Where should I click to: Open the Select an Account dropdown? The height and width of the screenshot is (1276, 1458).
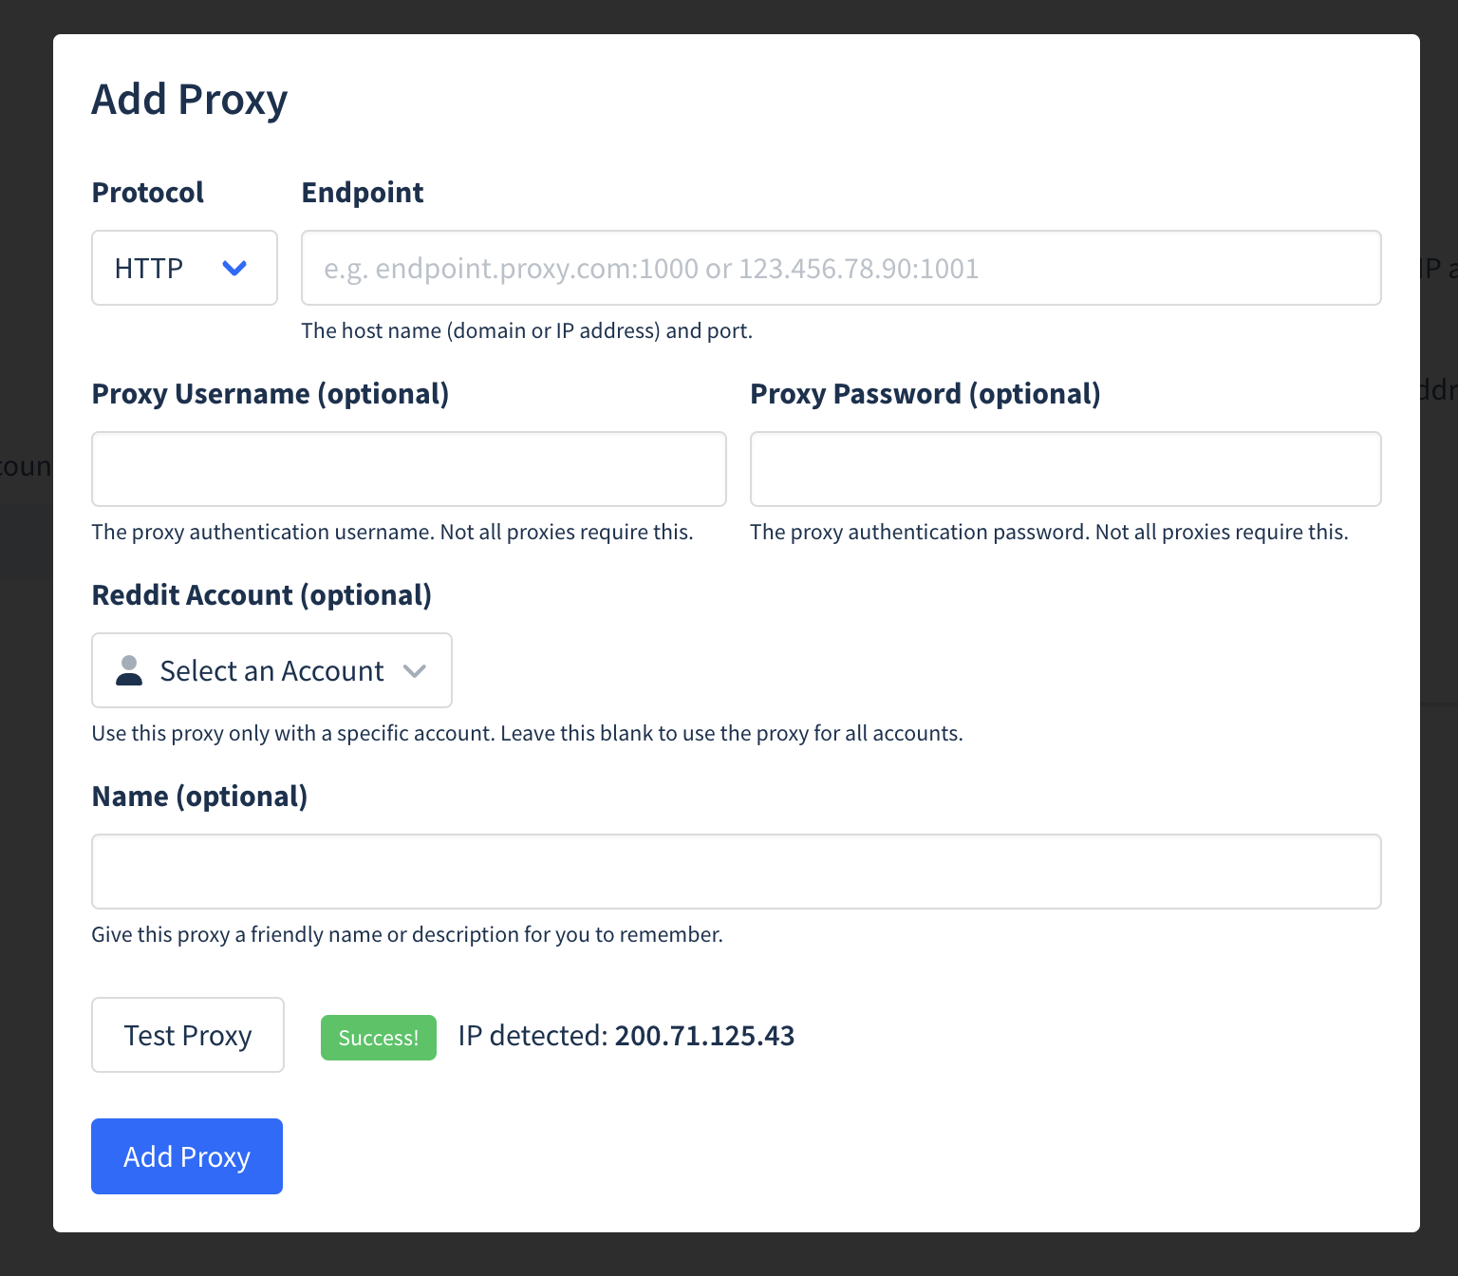point(271,670)
